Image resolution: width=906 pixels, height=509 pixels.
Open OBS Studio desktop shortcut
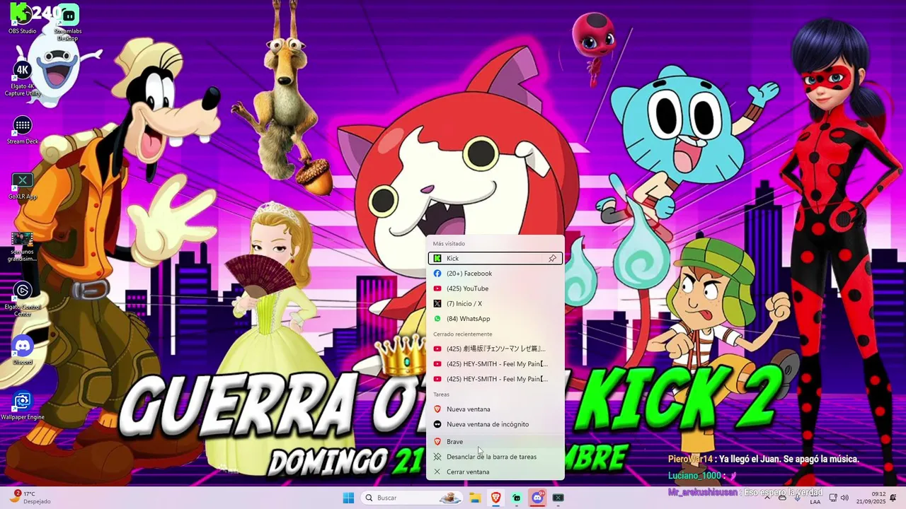23,19
